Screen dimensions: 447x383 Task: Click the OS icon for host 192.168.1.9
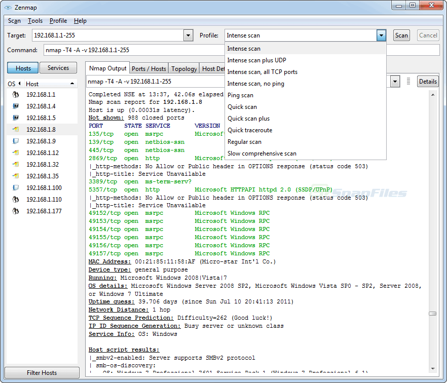click(x=16, y=141)
